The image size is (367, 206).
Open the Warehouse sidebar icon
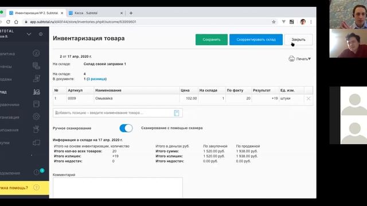(x=36, y=92)
